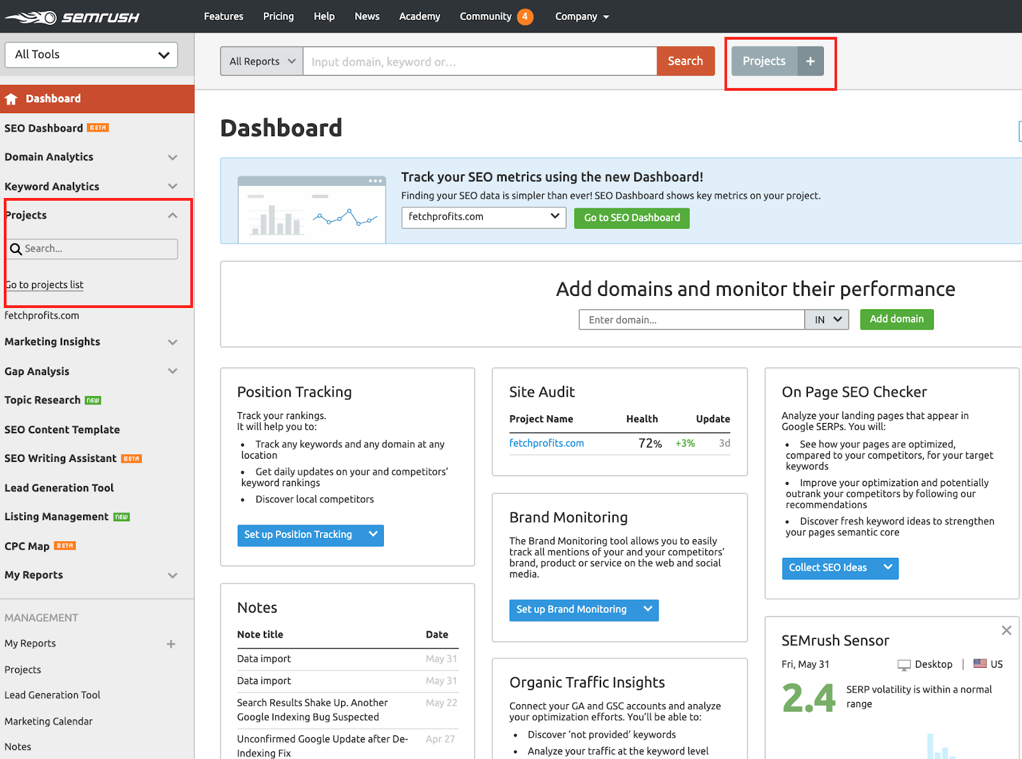Click the SEMrush logo
The image size is (1022, 759).
tap(72, 17)
